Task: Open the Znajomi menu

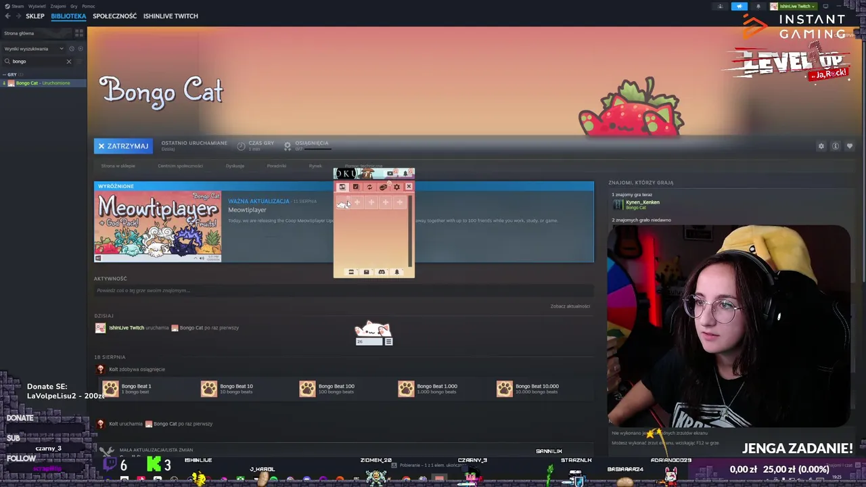Action: 58,6
